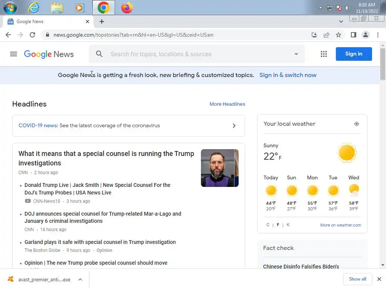
Task: Launch Internet Explorer from the taskbar
Action: pos(34,8)
